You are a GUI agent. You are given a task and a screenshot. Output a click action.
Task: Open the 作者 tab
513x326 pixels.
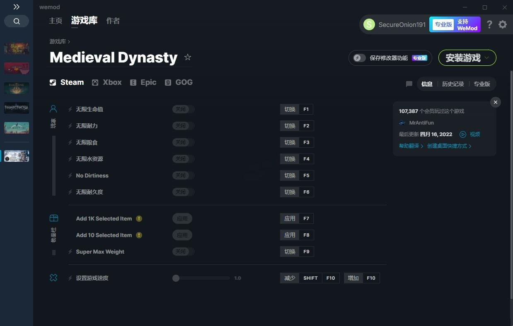coord(113,21)
